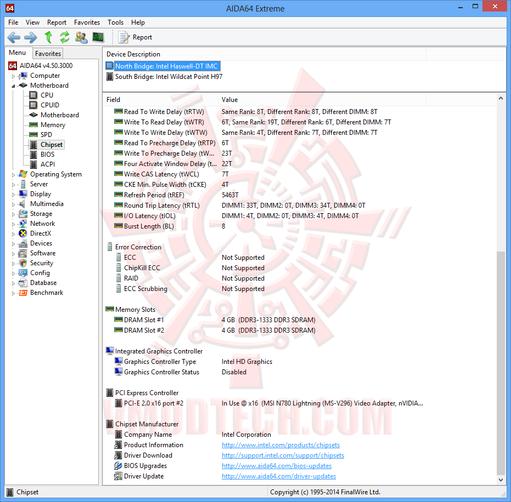The height and width of the screenshot is (502, 511).
Task: Click the Database icon in tree
Action: click(x=23, y=283)
